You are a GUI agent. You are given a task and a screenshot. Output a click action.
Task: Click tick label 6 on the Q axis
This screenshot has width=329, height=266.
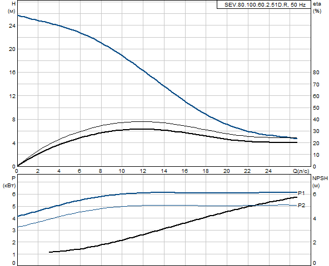[x=79, y=171]
